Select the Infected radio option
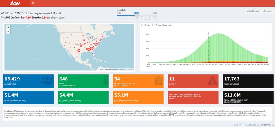 [x=142, y=25]
